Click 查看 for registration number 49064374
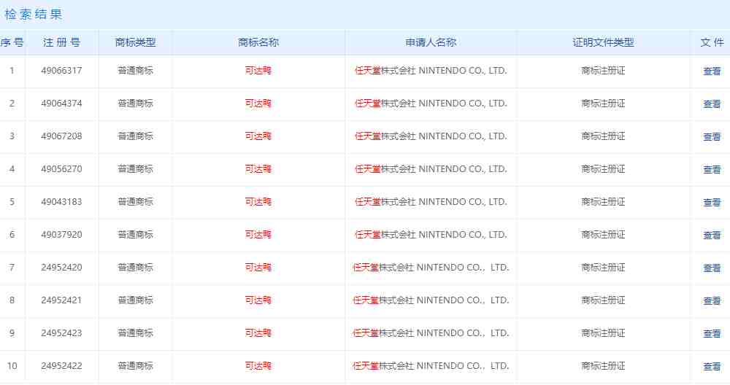The height and width of the screenshot is (385, 730). 712,104
